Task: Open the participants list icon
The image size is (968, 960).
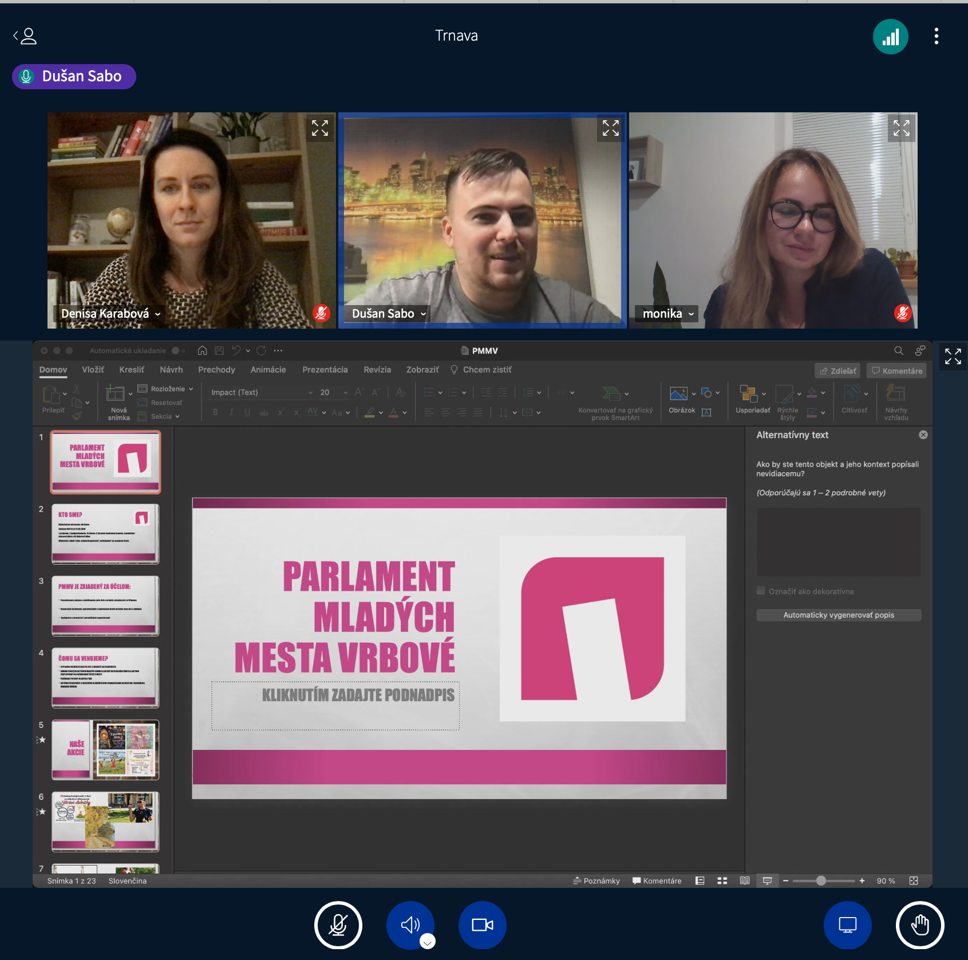Action: [25, 37]
